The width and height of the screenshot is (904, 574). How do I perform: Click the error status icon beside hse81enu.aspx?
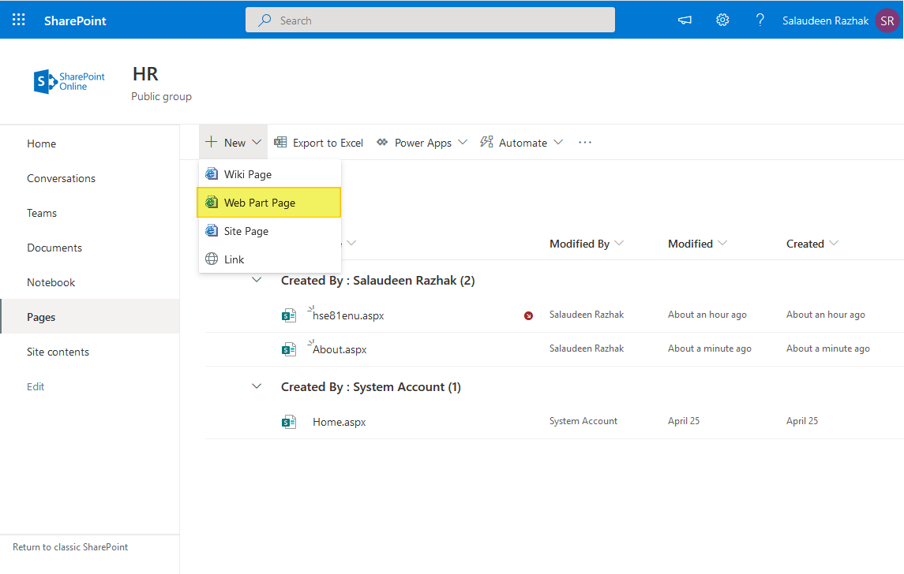coord(528,315)
